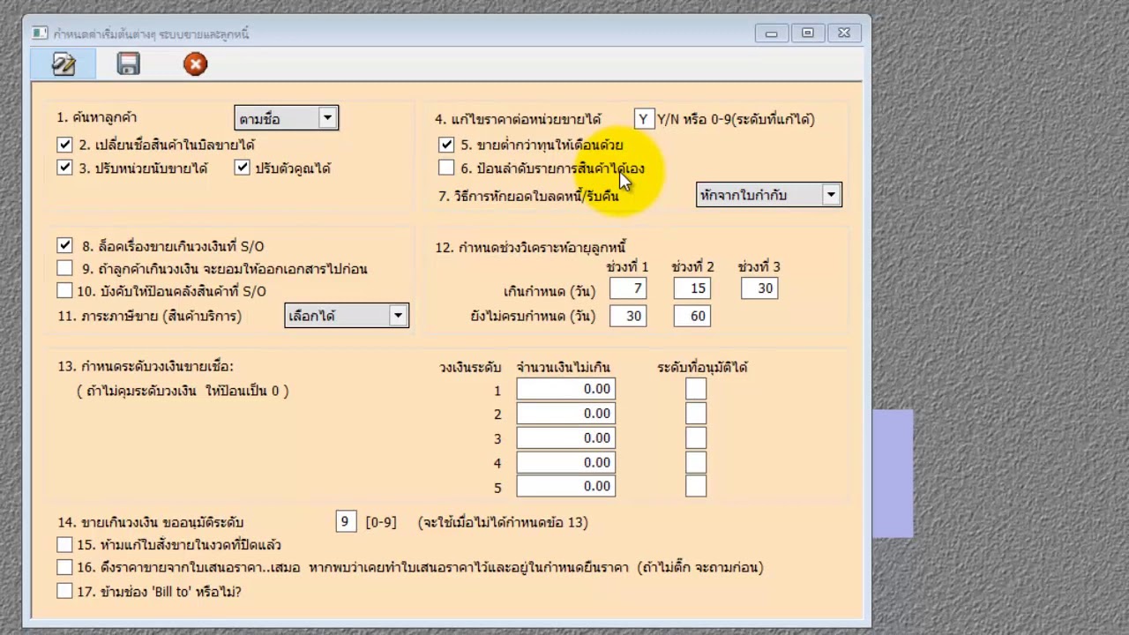The width and height of the screenshot is (1129, 635).
Task: Open the customer search ตามชื่อ dropdown
Action: coord(286,118)
